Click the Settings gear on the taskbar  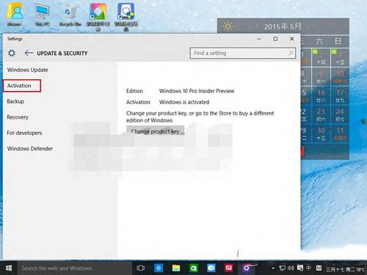click(x=246, y=268)
